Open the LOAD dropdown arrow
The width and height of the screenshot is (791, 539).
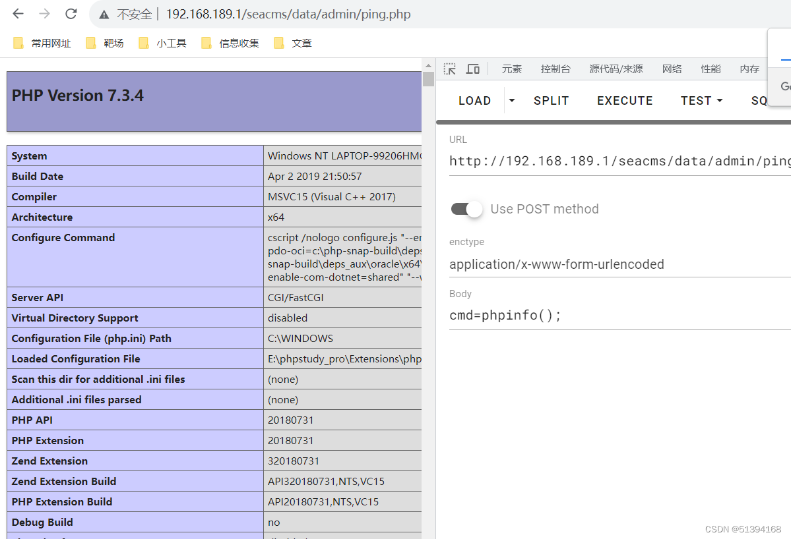511,101
